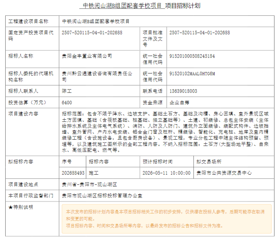Click the 拟交易场所 column header
279x239 pixels.
coord(209,161)
